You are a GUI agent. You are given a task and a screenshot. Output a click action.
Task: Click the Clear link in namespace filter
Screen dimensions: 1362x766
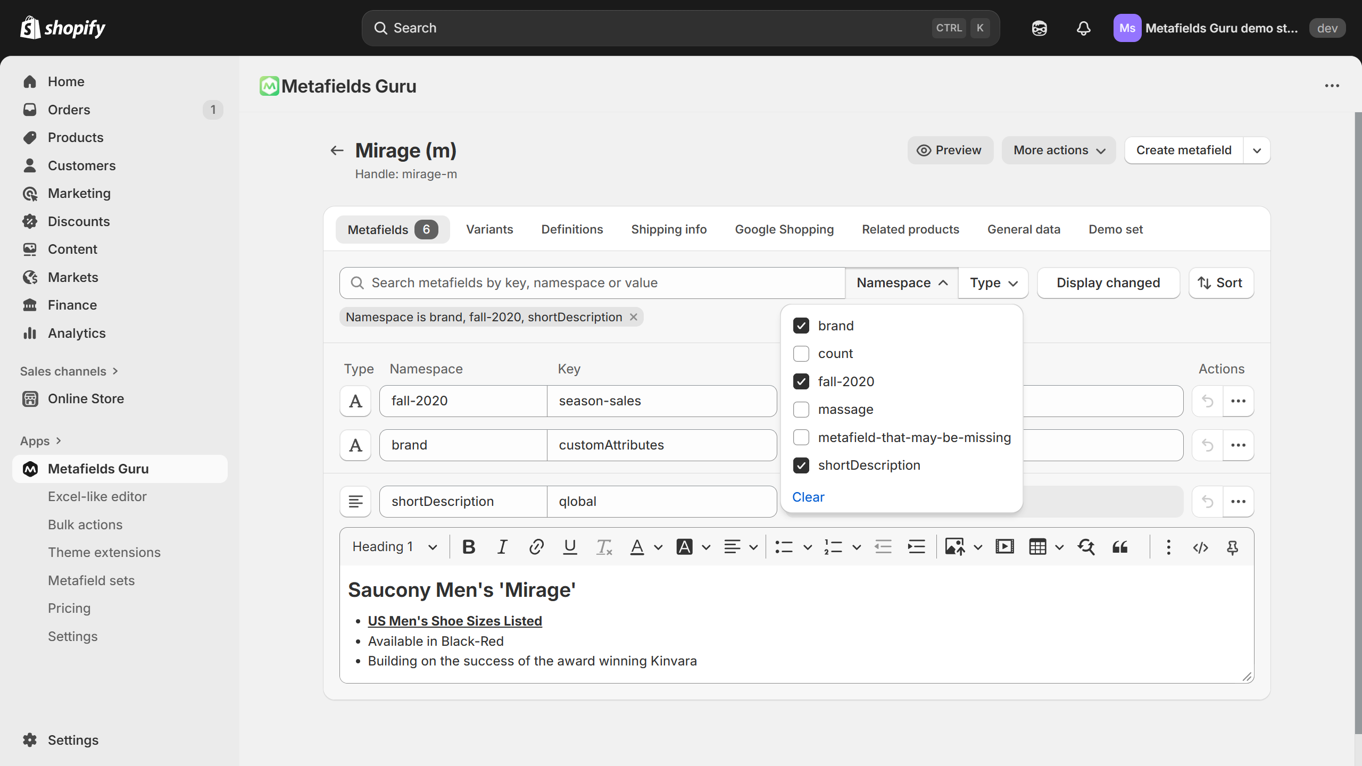click(x=808, y=497)
